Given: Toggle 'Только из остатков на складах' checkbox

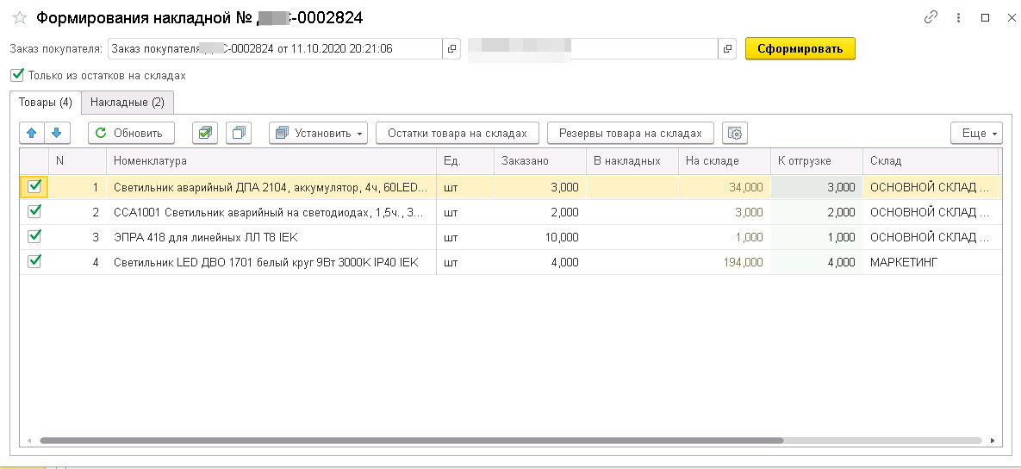Looking at the screenshot, I should coord(18,75).
